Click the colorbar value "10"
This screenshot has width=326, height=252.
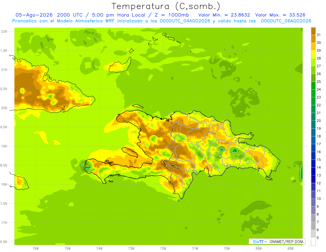(x=319, y=199)
